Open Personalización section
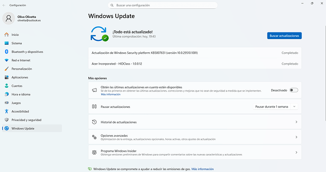Viewport: 326px width, 172px height. click(32, 69)
